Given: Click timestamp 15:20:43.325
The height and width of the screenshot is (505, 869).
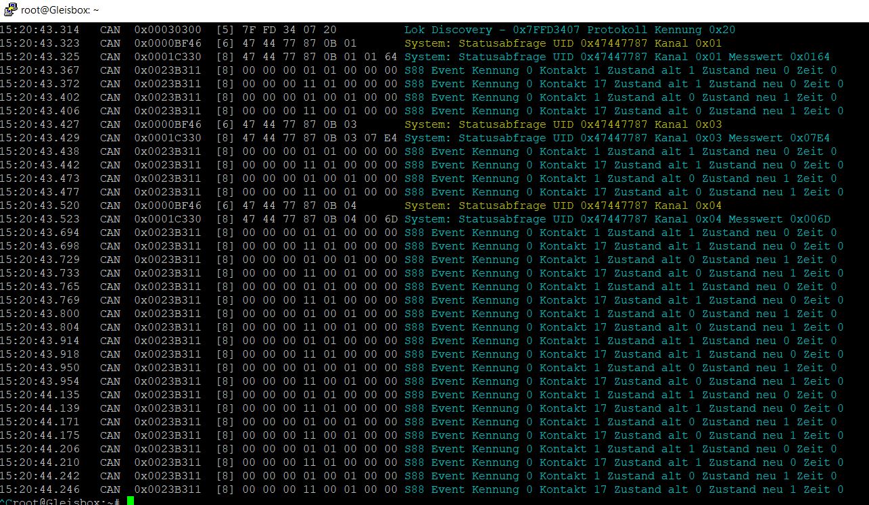Looking at the screenshot, I should click(x=40, y=57).
